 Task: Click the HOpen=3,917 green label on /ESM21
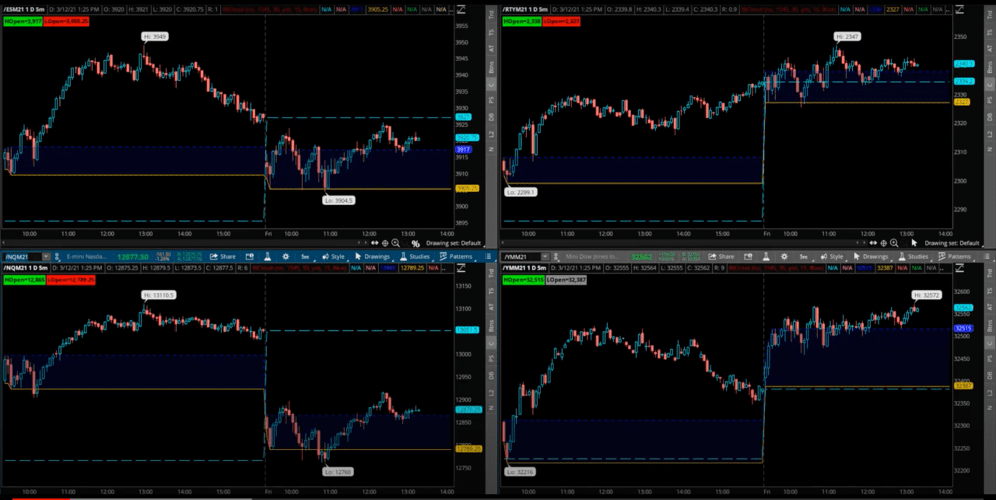pyautogui.click(x=23, y=21)
